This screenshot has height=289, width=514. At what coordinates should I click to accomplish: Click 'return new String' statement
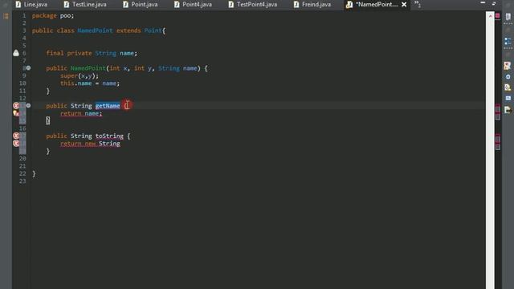tap(90, 144)
